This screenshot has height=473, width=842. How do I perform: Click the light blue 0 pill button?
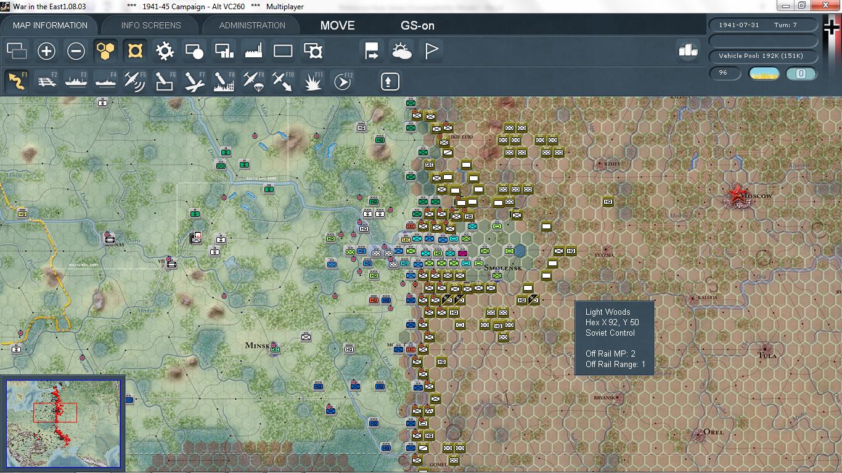[801, 74]
